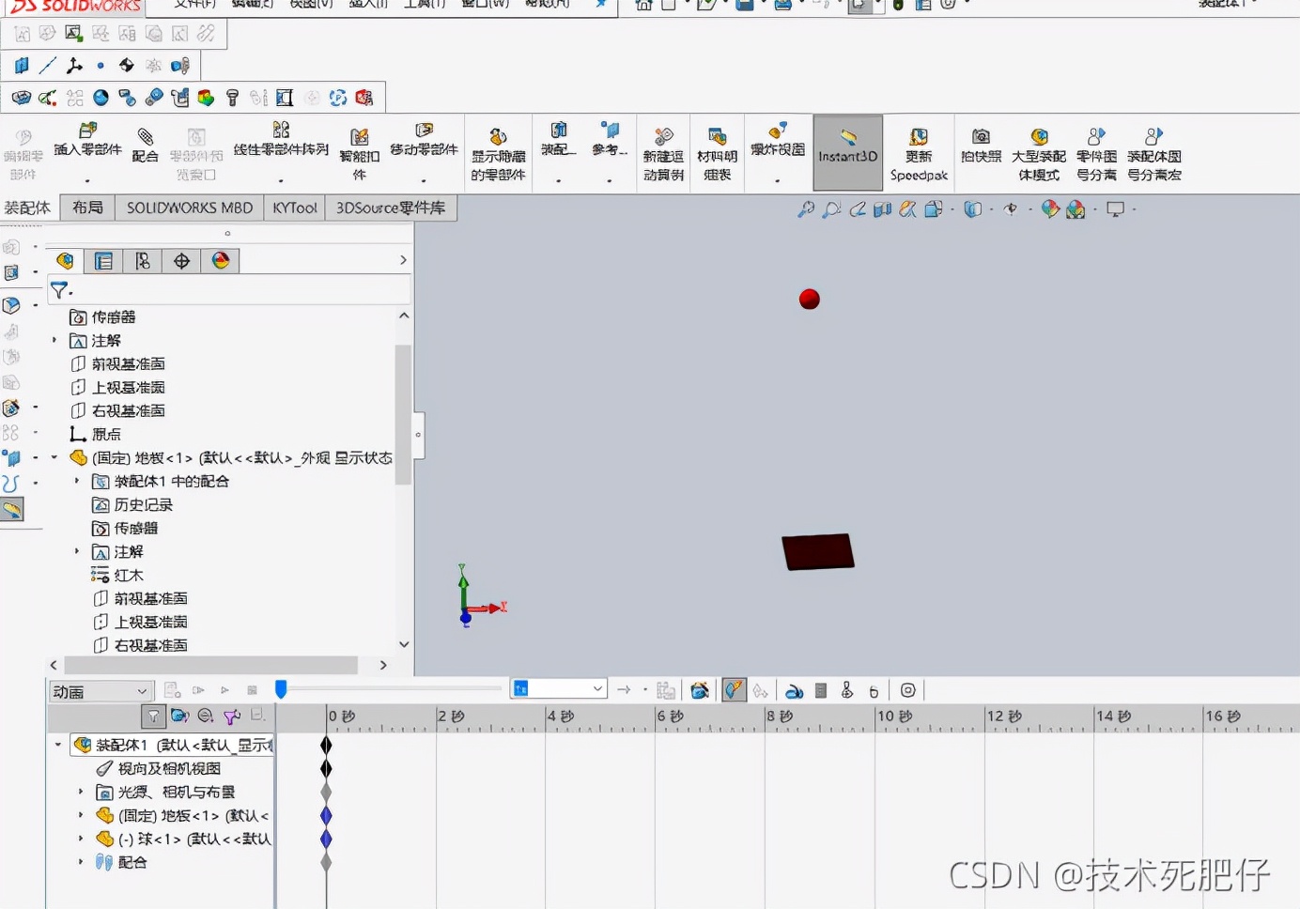Switch to the SOLIDWORKS MBD tab
The height and width of the screenshot is (909, 1300).
(189, 207)
